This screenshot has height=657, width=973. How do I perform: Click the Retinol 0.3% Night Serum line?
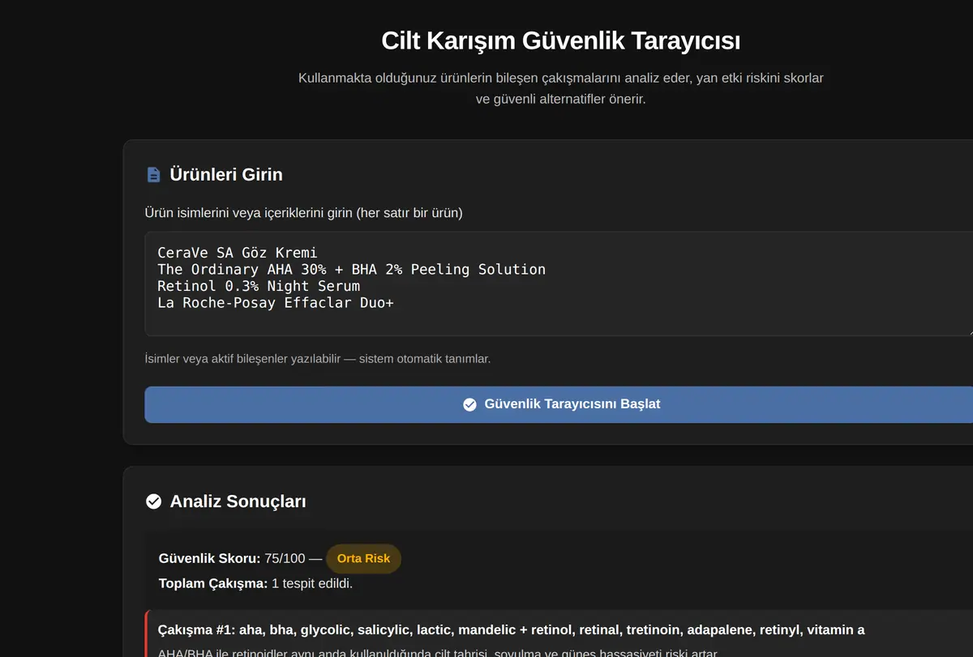tap(259, 286)
